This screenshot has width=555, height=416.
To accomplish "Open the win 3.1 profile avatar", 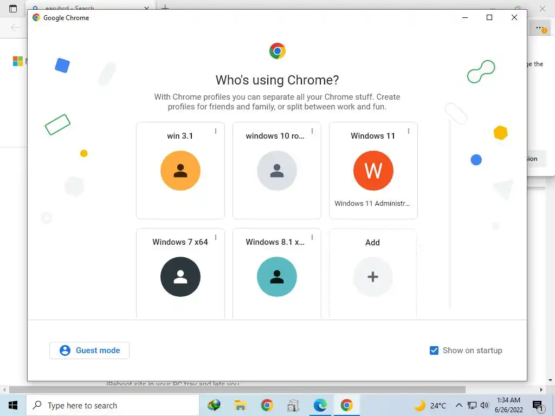I will (180, 171).
